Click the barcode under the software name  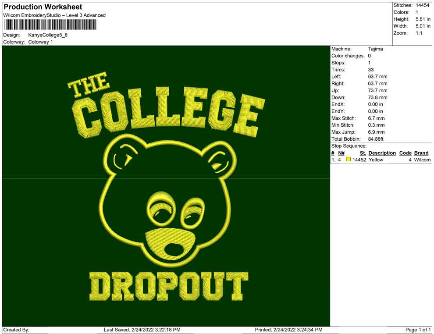coord(50,25)
